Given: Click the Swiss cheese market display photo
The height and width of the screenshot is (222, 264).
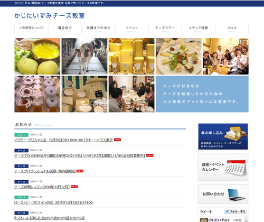Looking at the screenshot, I should coord(84,94).
